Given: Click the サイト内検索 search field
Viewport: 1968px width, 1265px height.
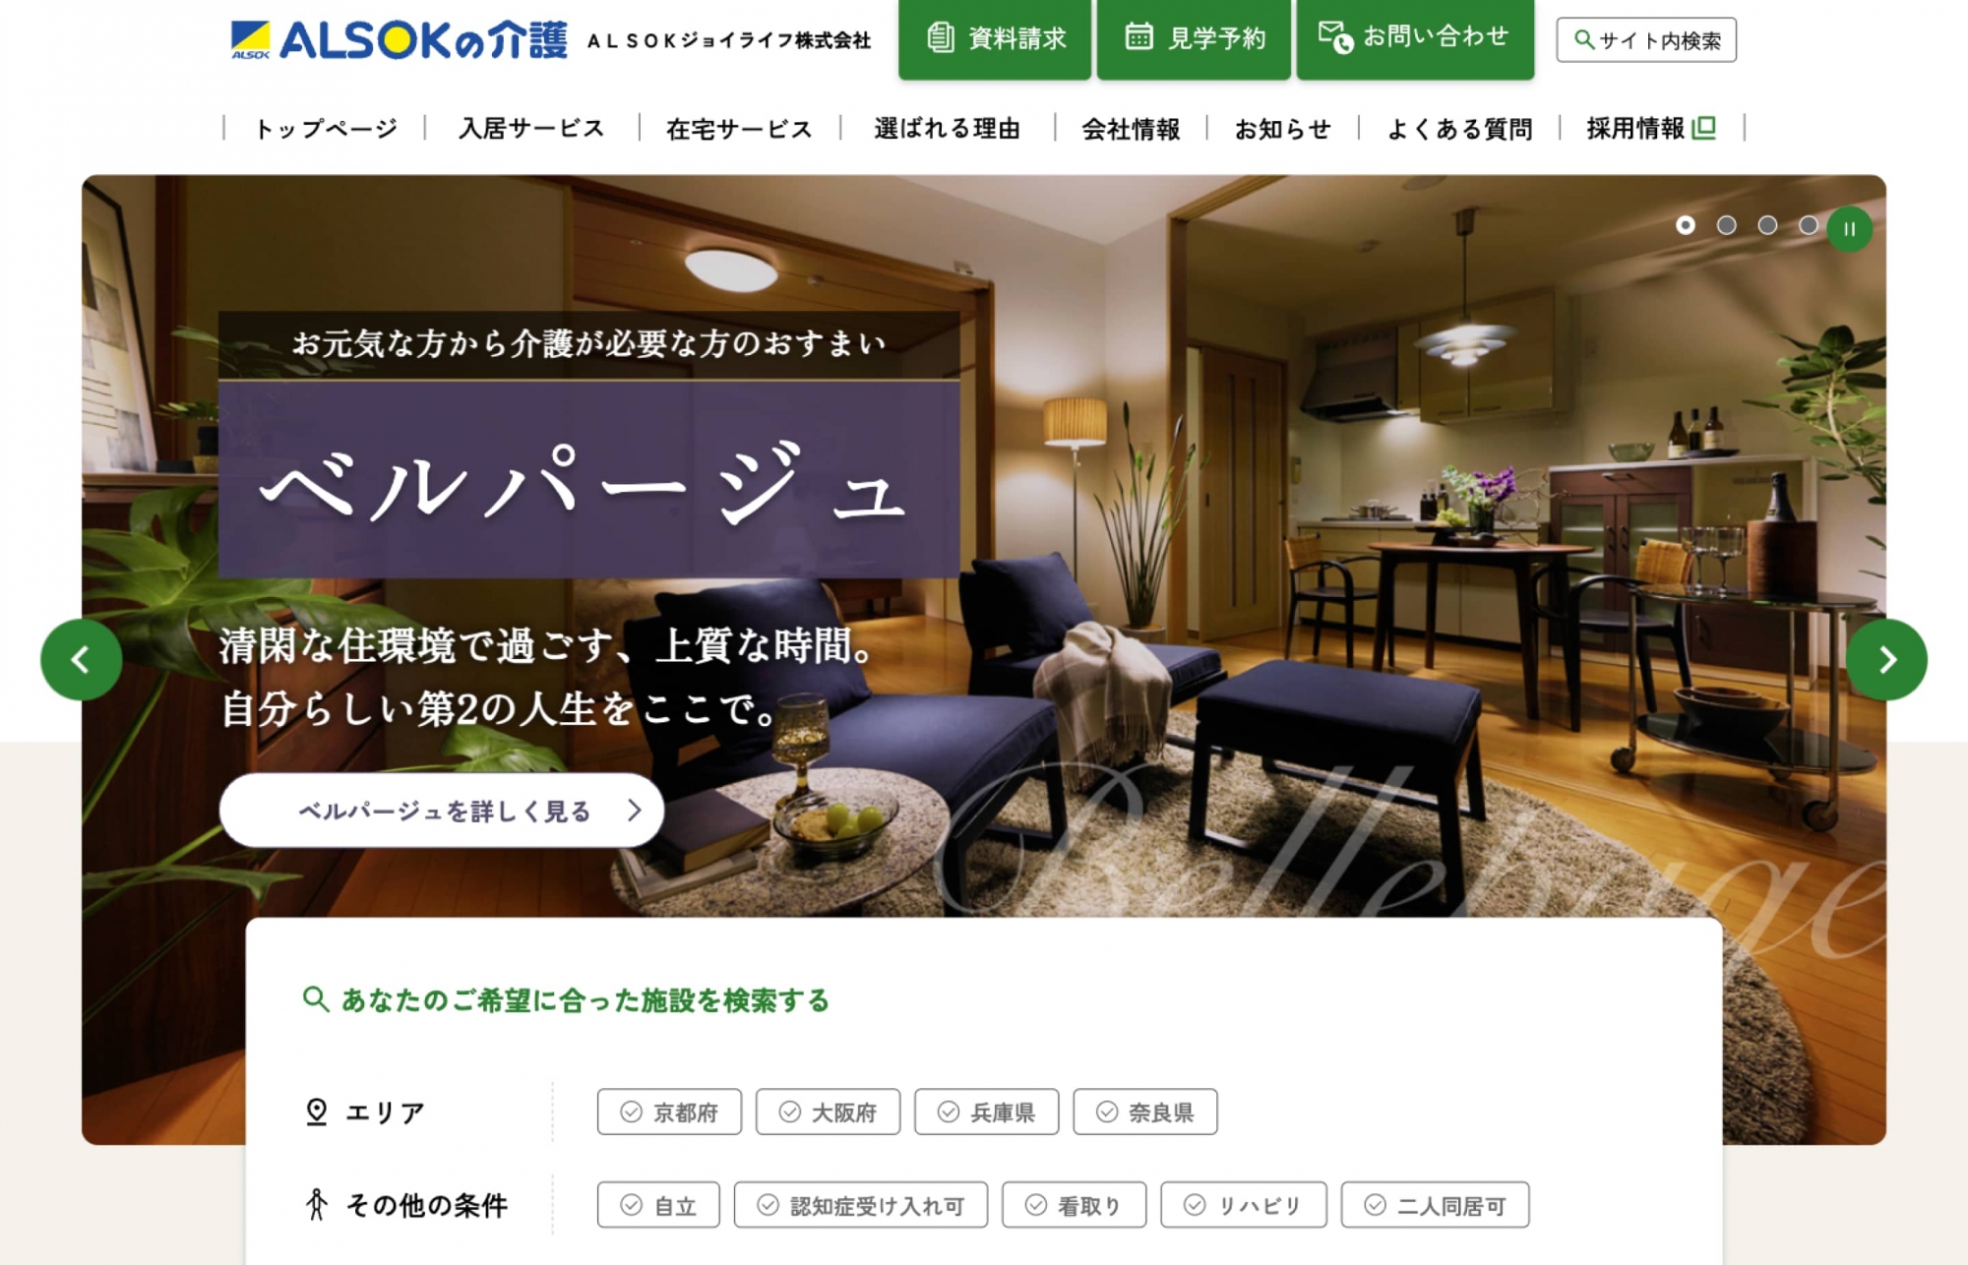Looking at the screenshot, I should (x=1646, y=40).
